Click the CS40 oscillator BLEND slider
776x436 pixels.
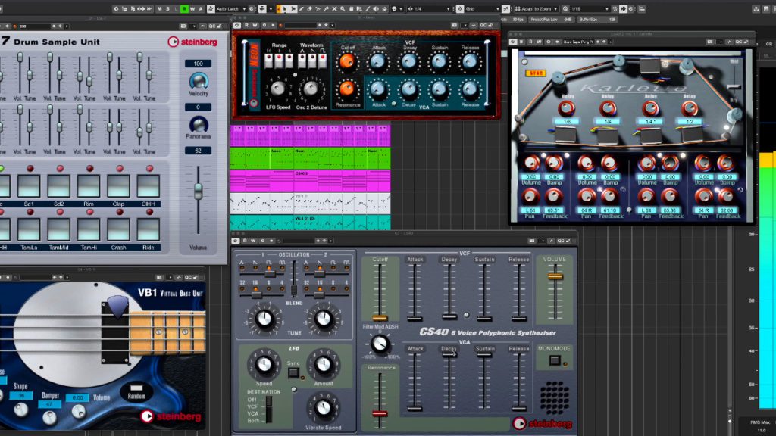293,288
